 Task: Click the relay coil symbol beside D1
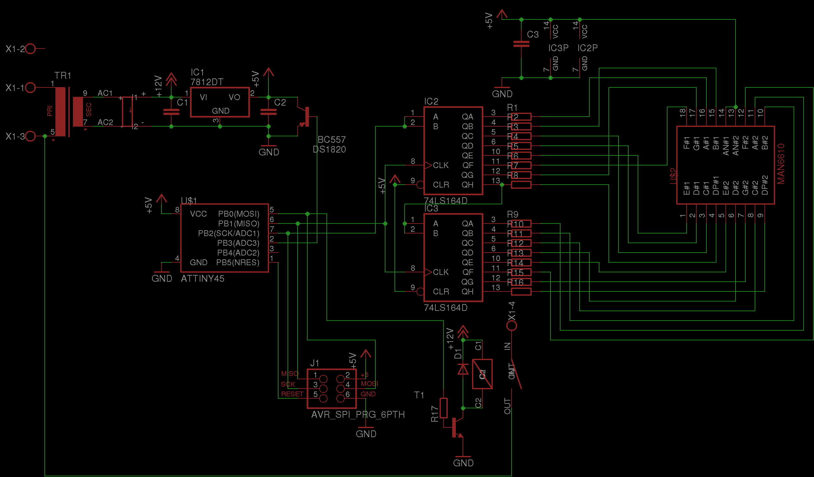click(482, 374)
